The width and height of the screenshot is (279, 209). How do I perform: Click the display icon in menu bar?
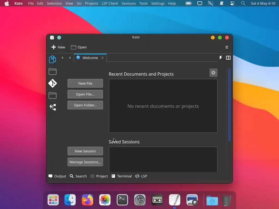[x=200, y=3]
